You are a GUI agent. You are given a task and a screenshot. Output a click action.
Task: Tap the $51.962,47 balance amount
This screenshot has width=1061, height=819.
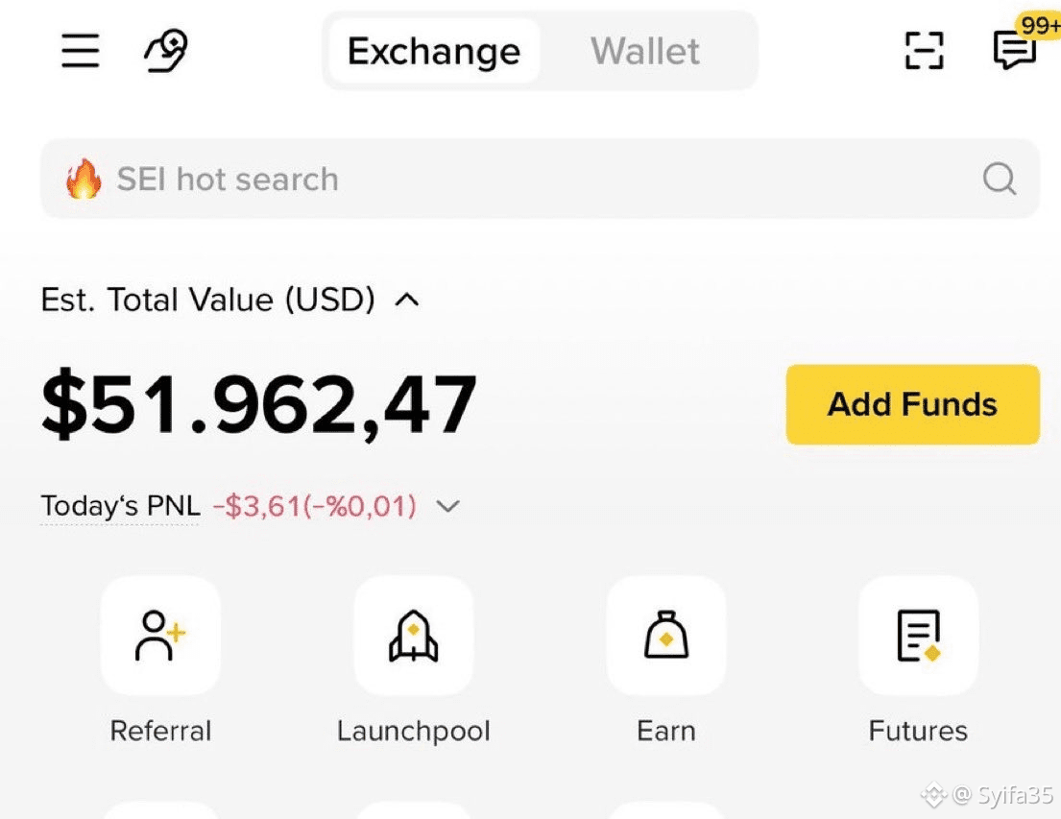258,405
